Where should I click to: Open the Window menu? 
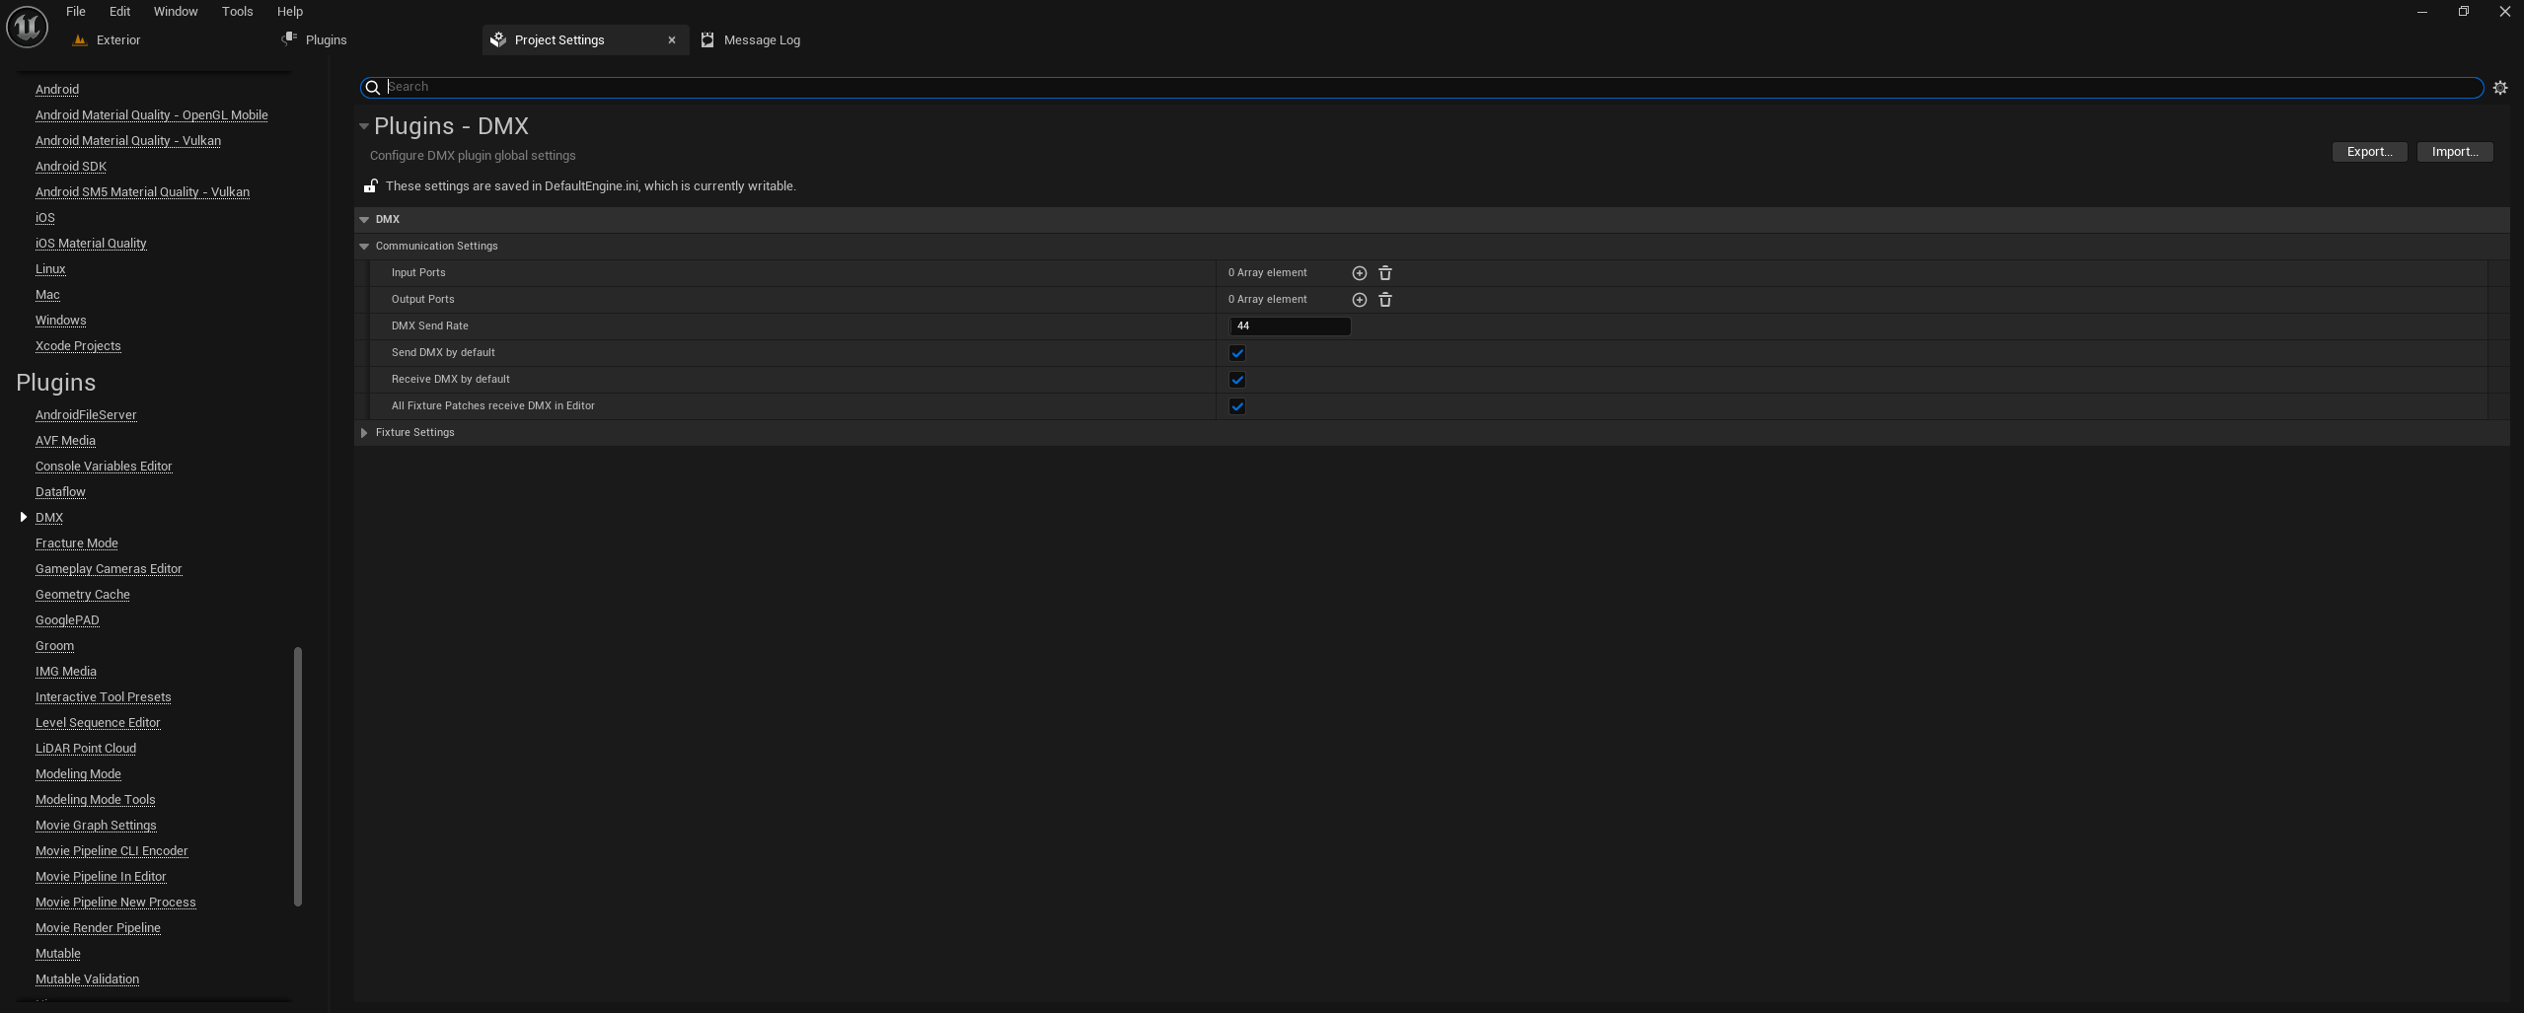[176, 12]
